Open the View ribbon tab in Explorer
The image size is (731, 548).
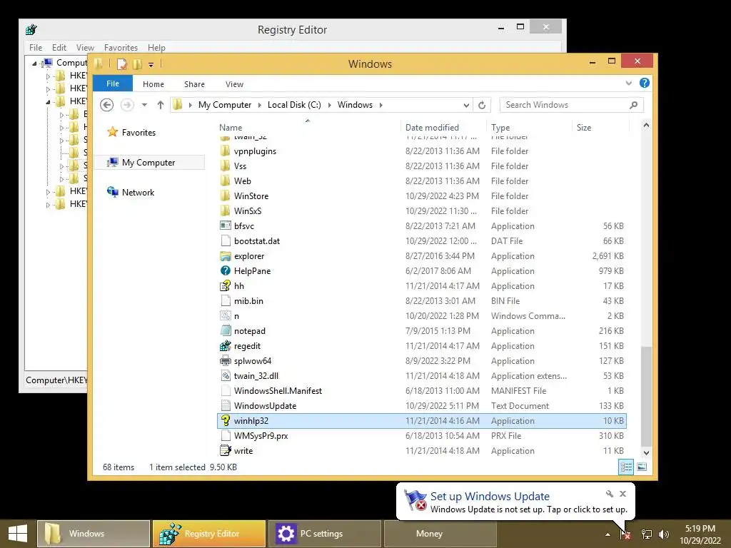coord(234,84)
